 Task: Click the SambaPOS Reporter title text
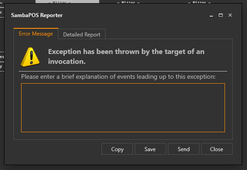click(37, 15)
